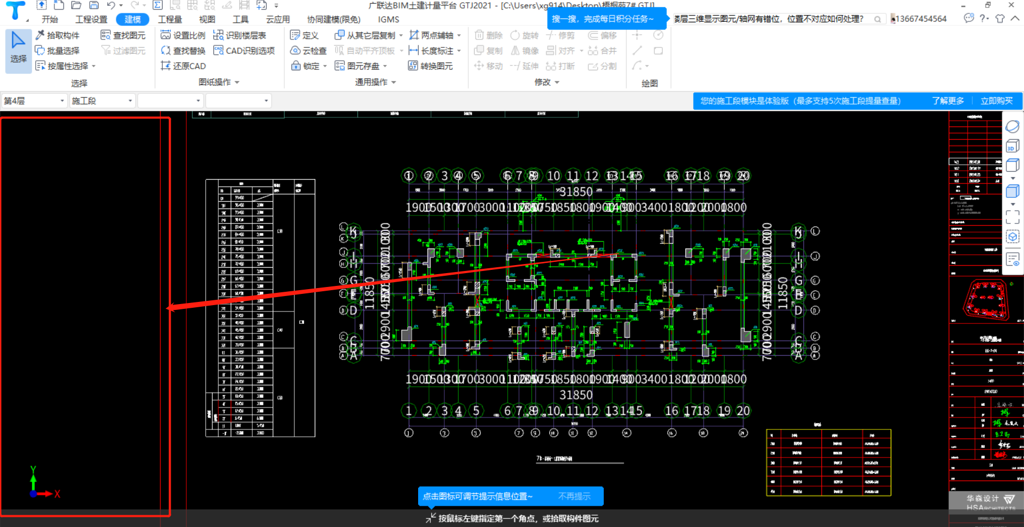The height and width of the screenshot is (527, 1024).
Task: Click the skin shirt icon top right
Action: 1000,18
